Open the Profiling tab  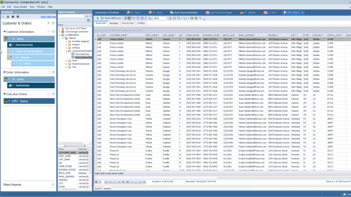[141, 23]
